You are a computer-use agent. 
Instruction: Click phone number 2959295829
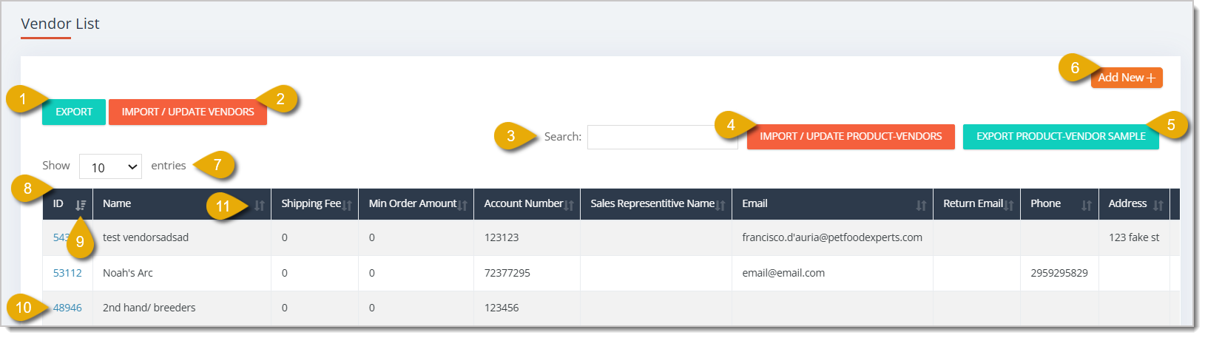[x=1059, y=273]
